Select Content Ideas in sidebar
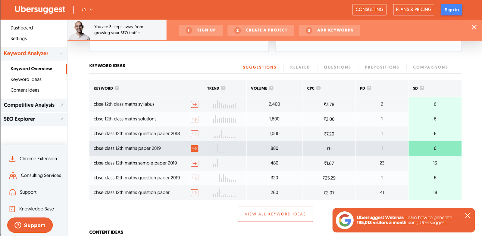Viewport: 482px width, 236px height. click(x=25, y=90)
